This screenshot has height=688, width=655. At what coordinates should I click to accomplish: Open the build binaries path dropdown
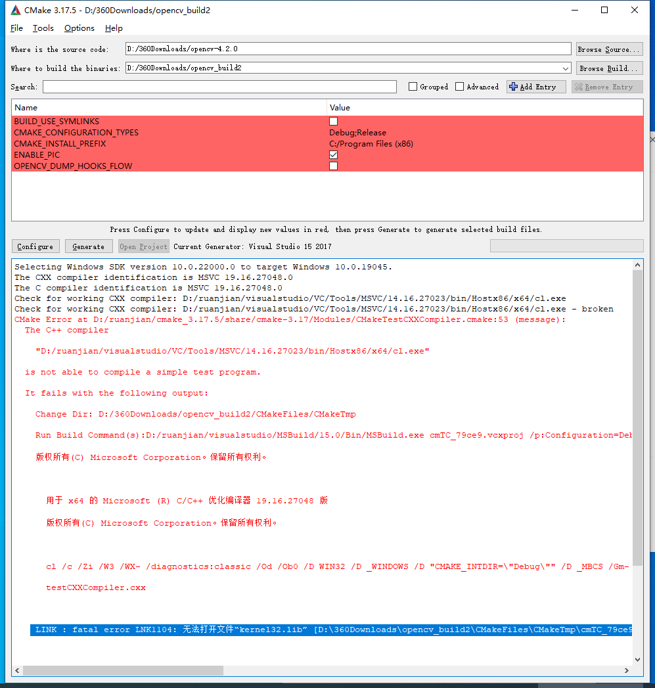[566, 68]
